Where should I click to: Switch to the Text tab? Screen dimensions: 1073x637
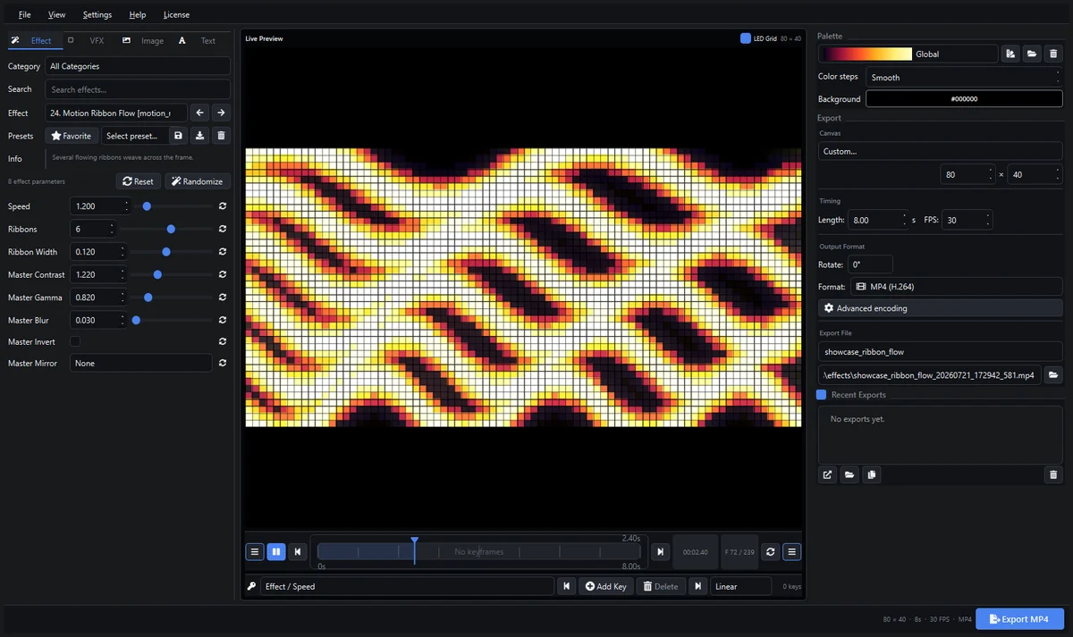[199, 40]
